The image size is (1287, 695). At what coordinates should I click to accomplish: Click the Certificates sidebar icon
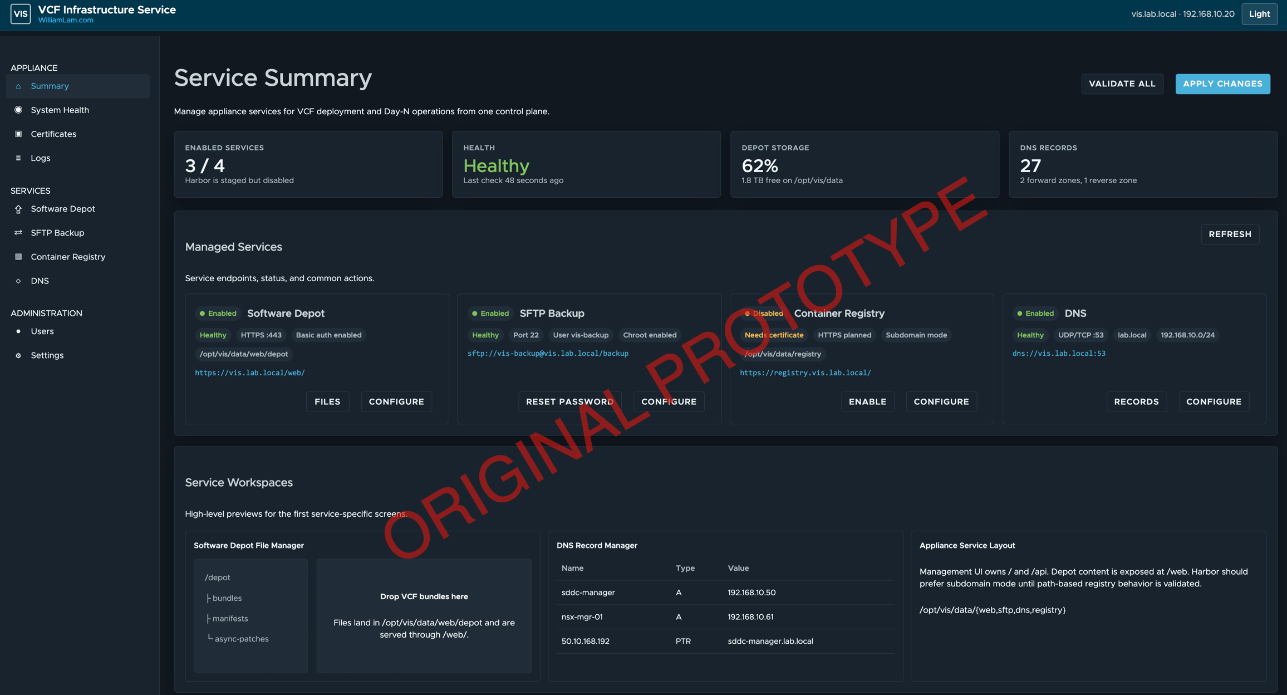click(18, 134)
